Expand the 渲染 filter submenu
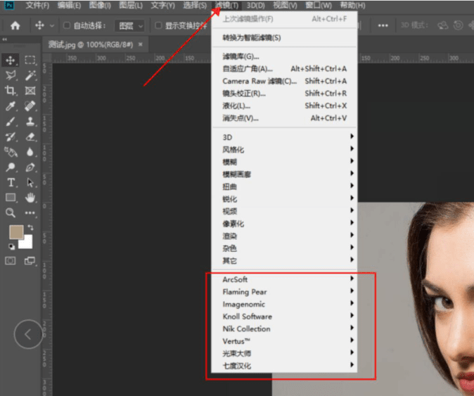474x396 pixels. (284, 236)
